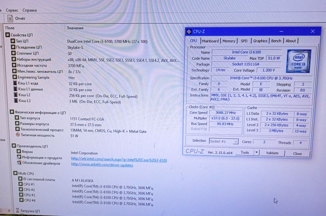The width and height of the screenshot is (326, 216).
Task: Switch to CPU-Z CPU tab
Action: click(x=193, y=41)
